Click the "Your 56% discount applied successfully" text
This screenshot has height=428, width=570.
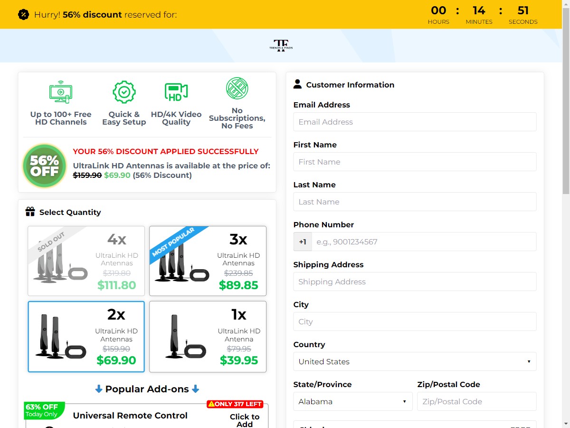166,151
